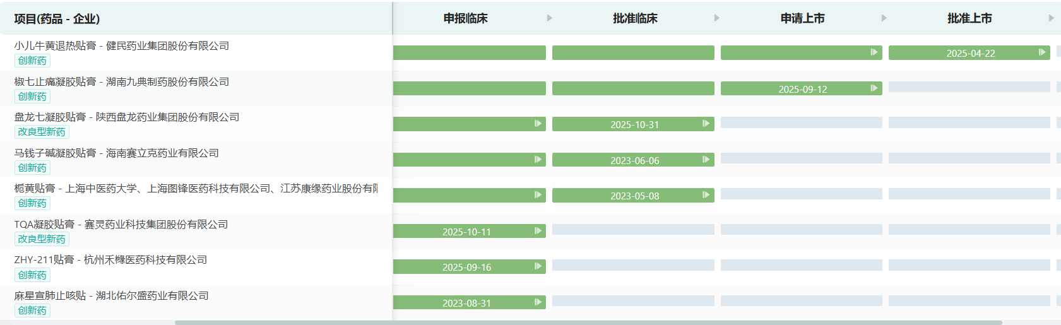
Task: Click 创新药 tag under ZHY-211贴膏
Action: tap(32, 275)
